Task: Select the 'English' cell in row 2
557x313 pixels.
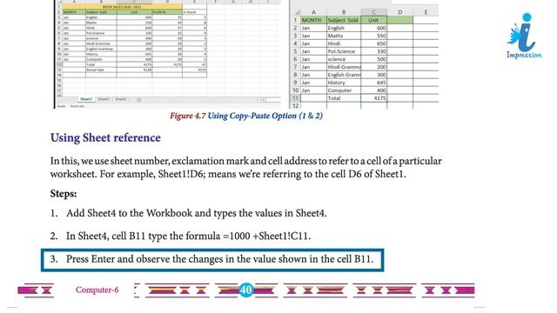Action: click(344, 28)
